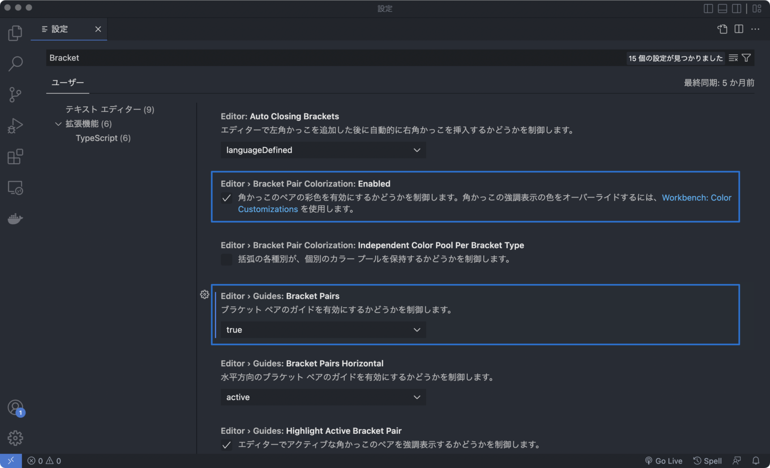770x468 pixels.
Task: Open the notifications bell in the status bar
Action: coord(756,460)
